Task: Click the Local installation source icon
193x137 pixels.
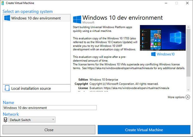Action: click(x=7, y=88)
